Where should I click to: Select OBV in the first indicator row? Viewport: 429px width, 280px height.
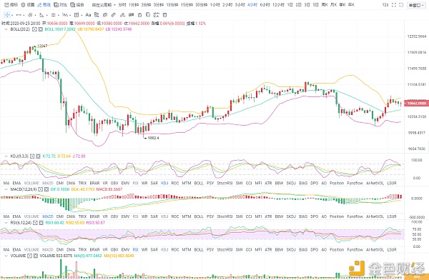point(114,183)
